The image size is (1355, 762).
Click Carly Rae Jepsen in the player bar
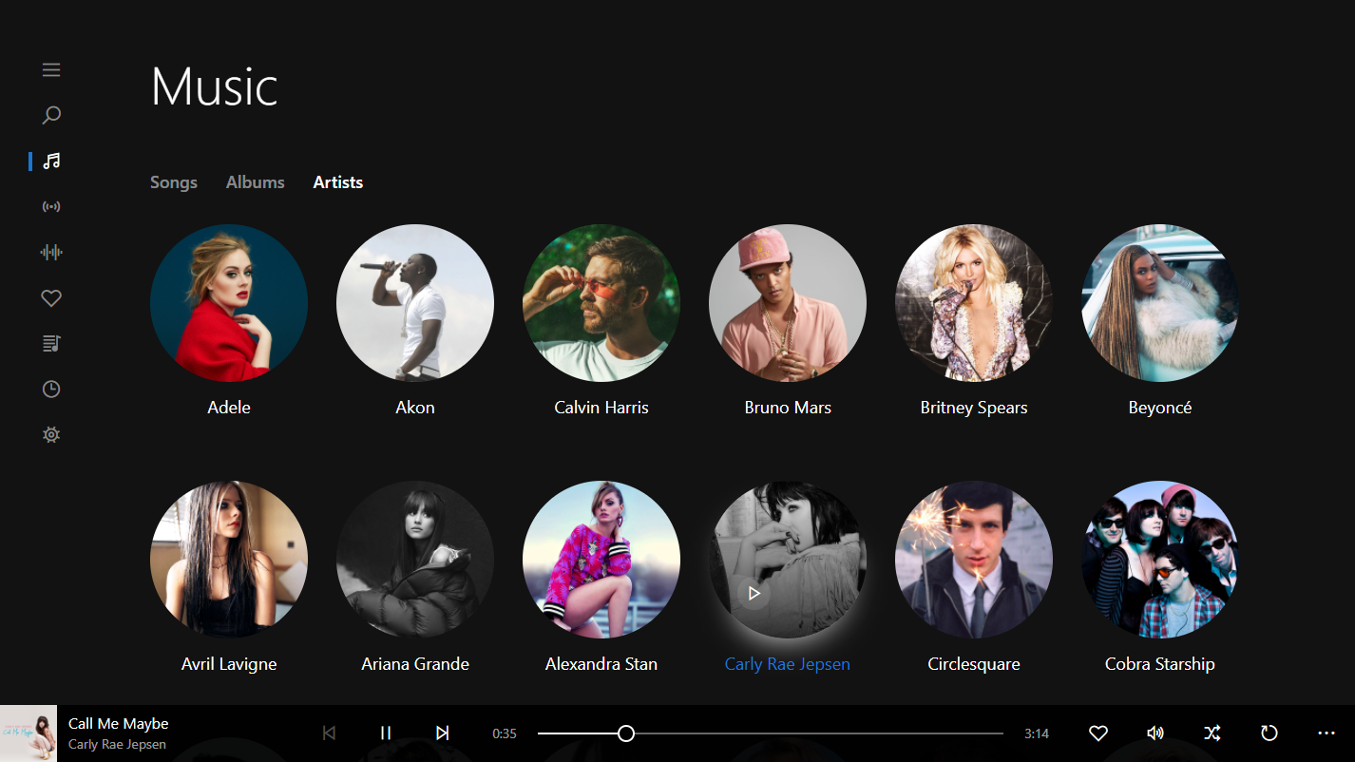pos(117,744)
